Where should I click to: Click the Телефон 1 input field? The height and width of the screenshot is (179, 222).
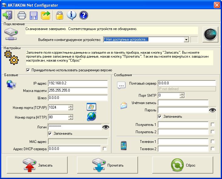[183, 141]
